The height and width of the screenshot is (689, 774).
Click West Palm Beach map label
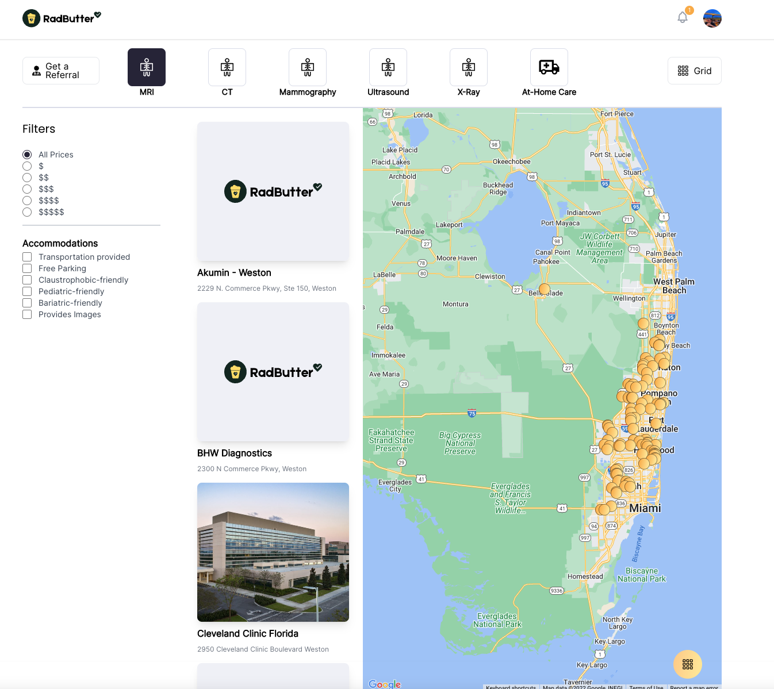tap(674, 286)
